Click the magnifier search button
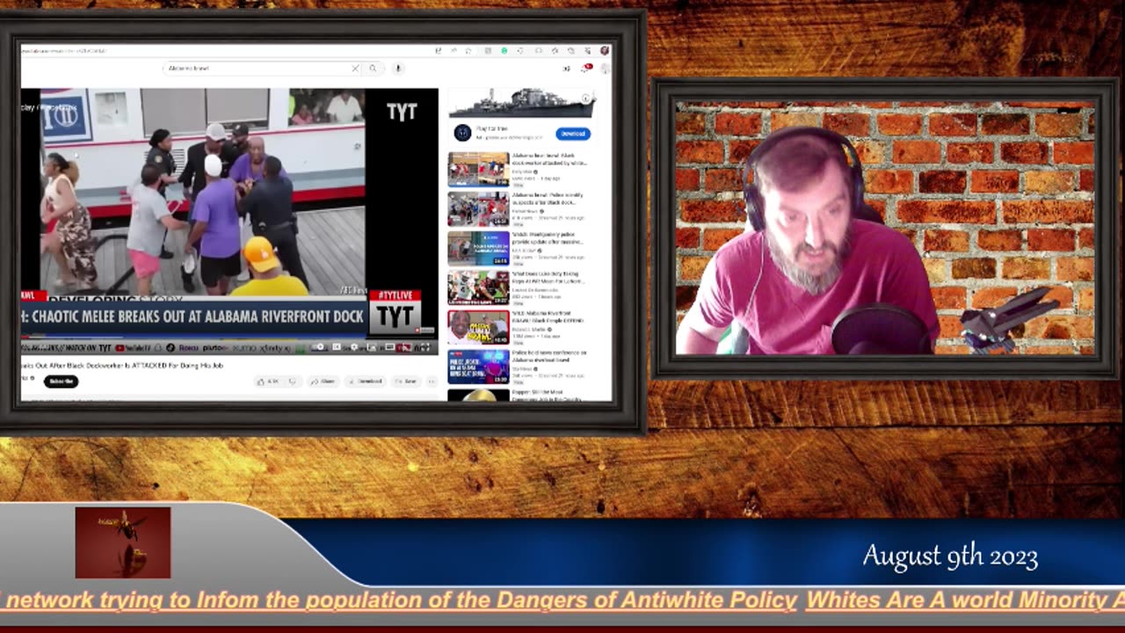The width and height of the screenshot is (1125, 633). 374,68
